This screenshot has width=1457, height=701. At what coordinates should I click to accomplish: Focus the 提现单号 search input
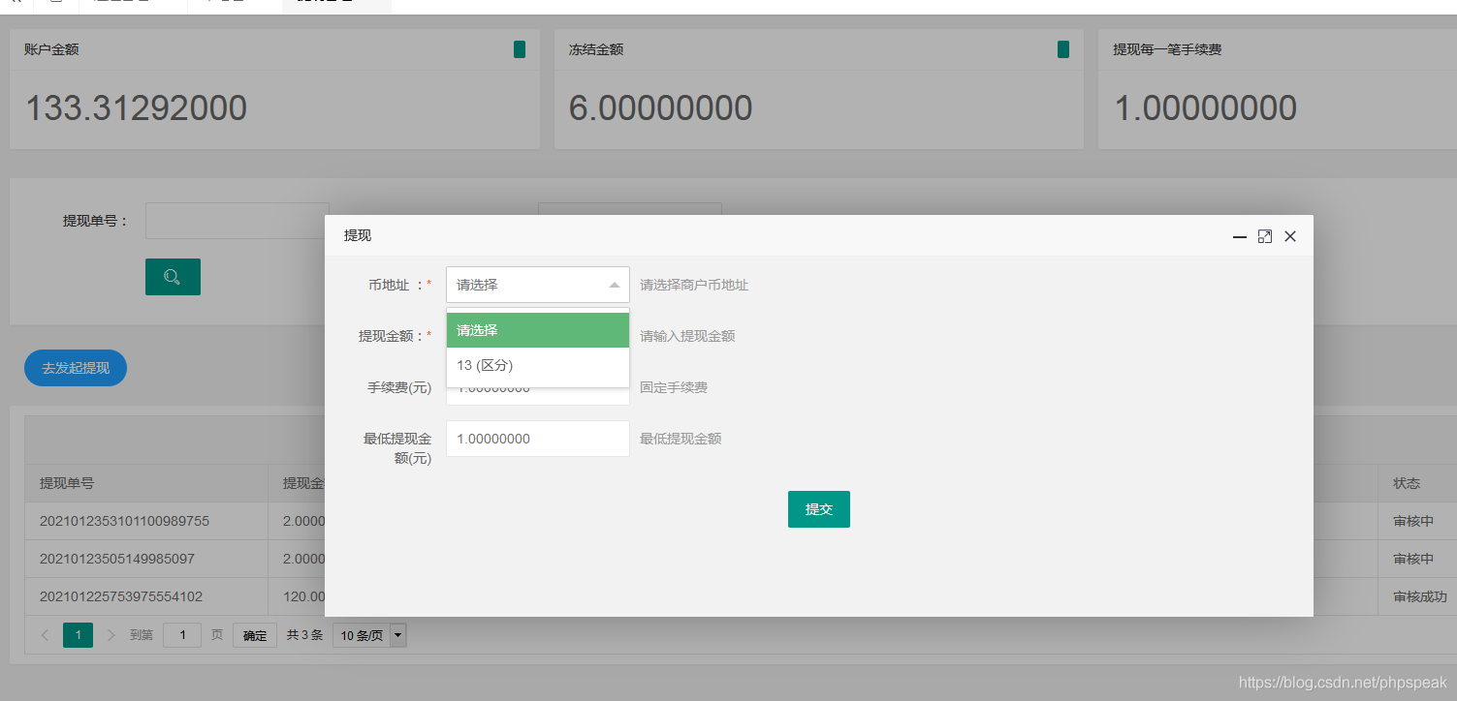click(x=238, y=221)
